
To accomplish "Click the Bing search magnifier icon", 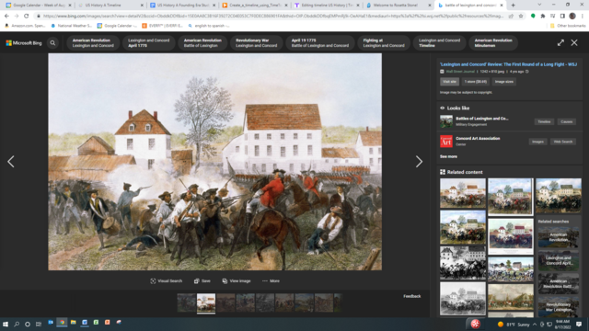I will tap(52, 43).
